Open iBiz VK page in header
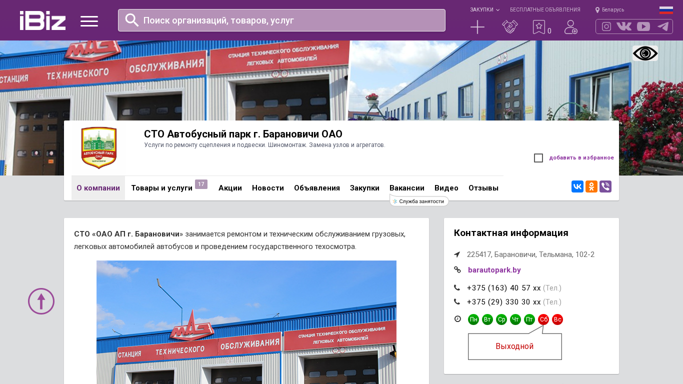The height and width of the screenshot is (384, 683). click(x=624, y=26)
